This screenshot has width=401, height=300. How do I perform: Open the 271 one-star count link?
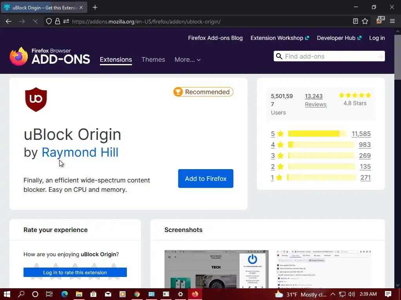[365, 178]
